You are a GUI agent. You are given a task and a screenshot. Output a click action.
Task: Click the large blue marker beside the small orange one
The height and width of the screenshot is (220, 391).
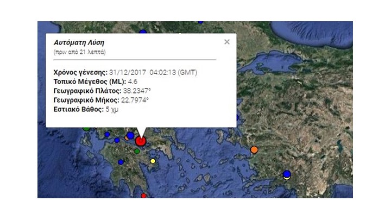[130, 136]
